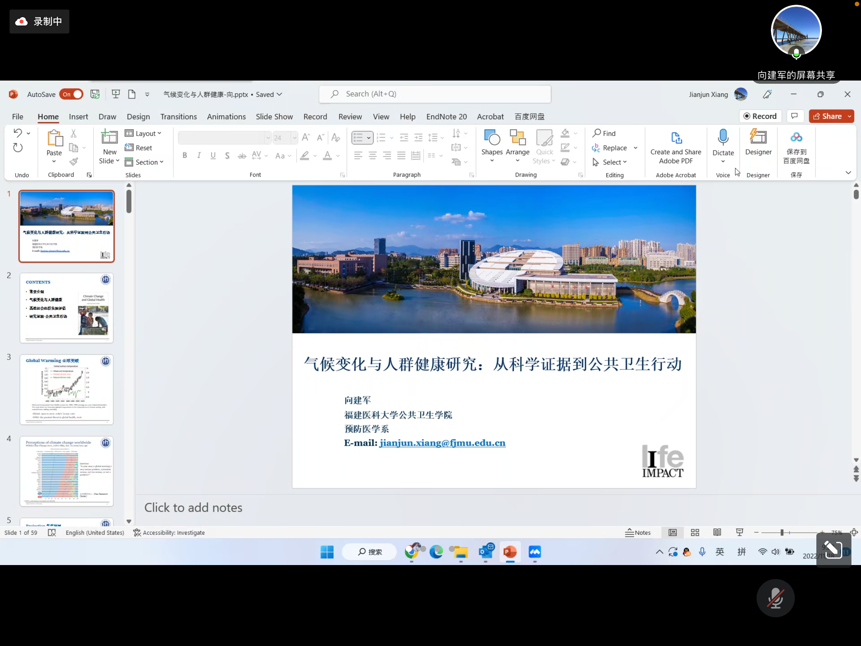Click the Format Painter brush icon
The width and height of the screenshot is (861, 646).
click(x=73, y=161)
